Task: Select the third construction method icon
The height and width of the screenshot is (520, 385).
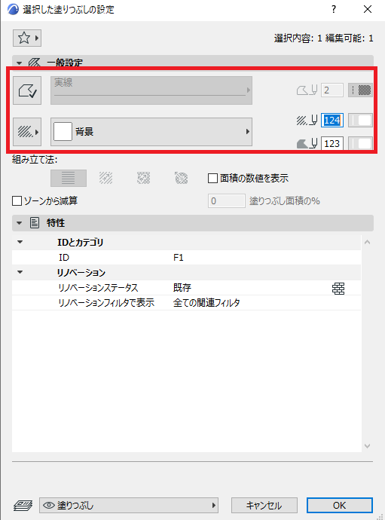Action: click(144, 178)
